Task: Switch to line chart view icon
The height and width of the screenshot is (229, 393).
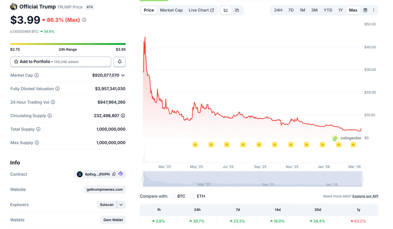Action: tap(226, 10)
